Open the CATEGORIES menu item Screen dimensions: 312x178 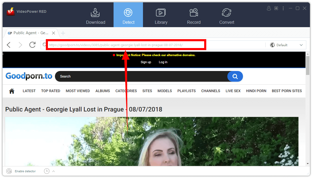pos(126,91)
